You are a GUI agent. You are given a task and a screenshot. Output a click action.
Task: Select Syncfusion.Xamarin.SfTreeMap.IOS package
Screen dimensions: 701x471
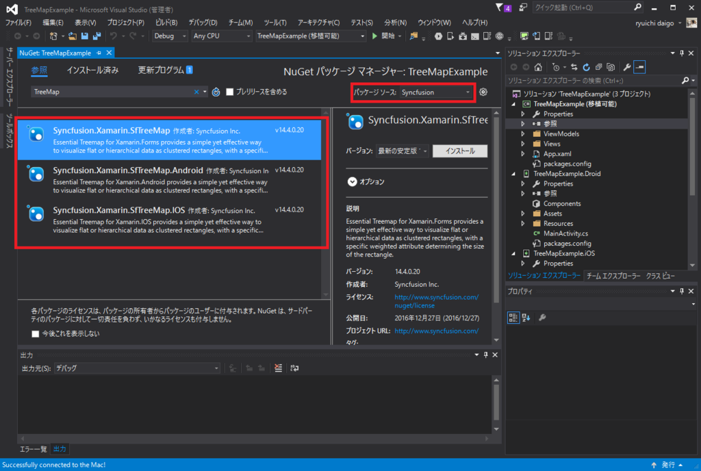[169, 220]
